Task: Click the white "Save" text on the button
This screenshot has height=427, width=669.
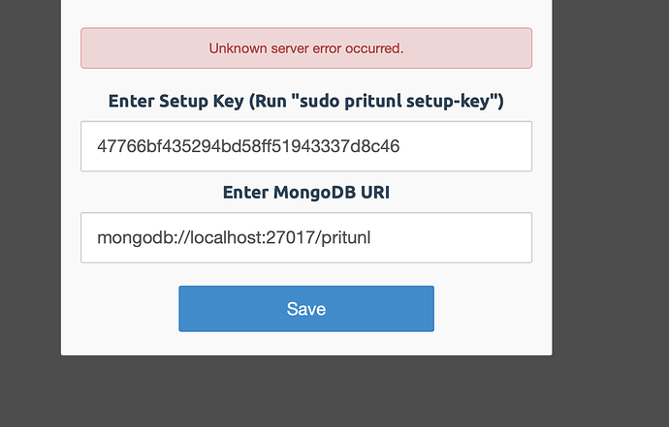Action: pos(306,309)
